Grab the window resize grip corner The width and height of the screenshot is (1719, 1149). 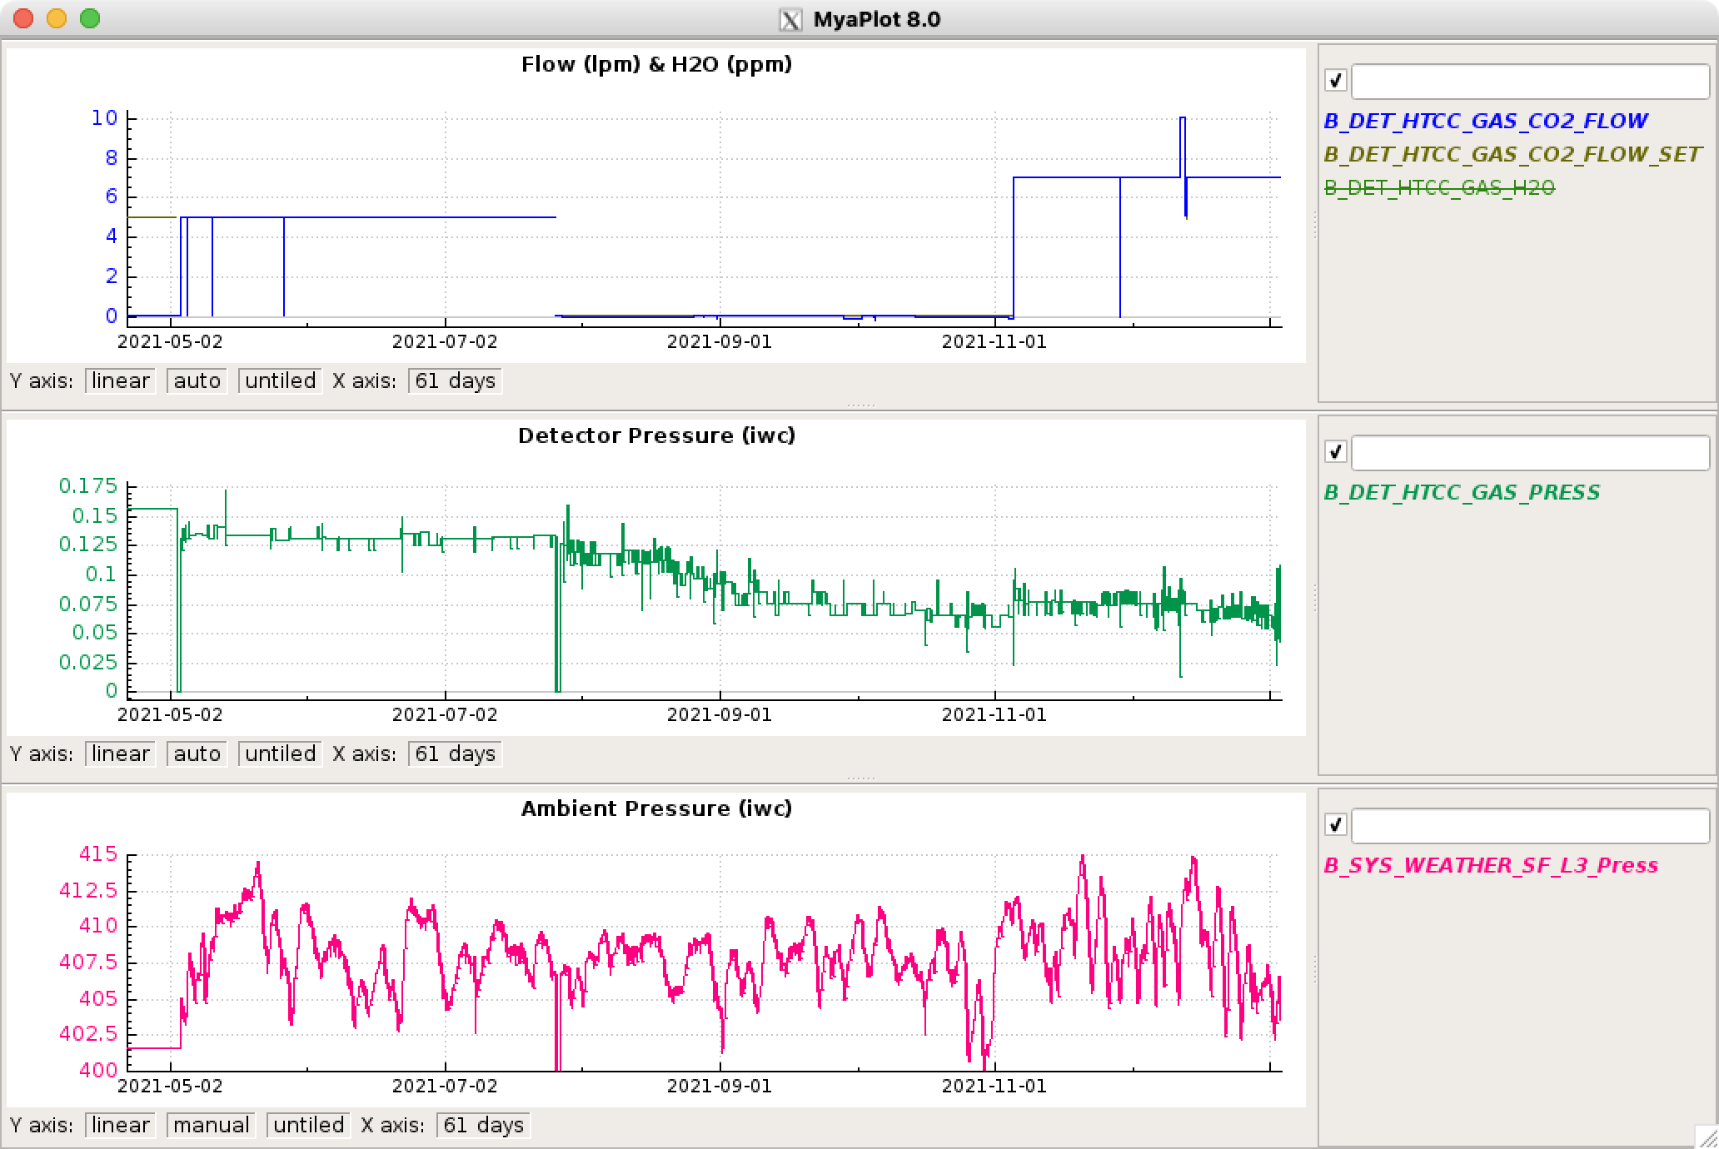coord(1707,1137)
